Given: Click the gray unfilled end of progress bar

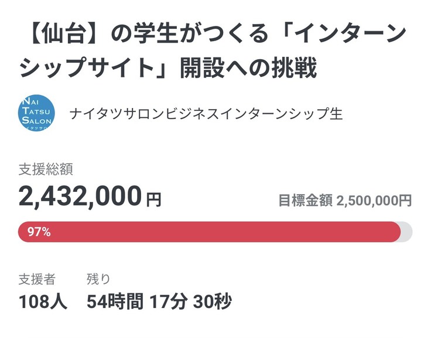Looking at the screenshot, I should click(406, 232).
